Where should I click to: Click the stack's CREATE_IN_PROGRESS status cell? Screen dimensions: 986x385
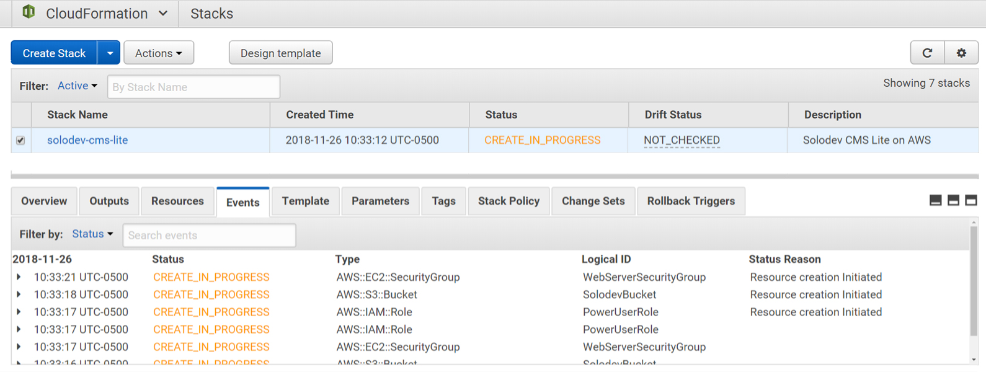[543, 140]
